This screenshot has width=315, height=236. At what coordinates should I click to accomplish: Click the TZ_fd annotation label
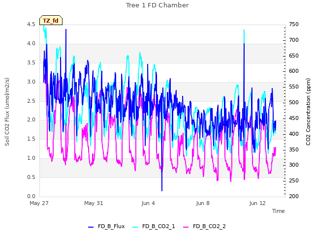point(51,21)
